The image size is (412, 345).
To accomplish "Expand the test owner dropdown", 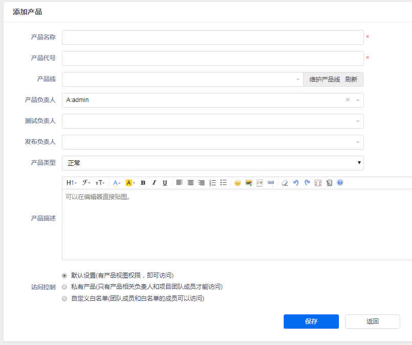I will 213,121.
